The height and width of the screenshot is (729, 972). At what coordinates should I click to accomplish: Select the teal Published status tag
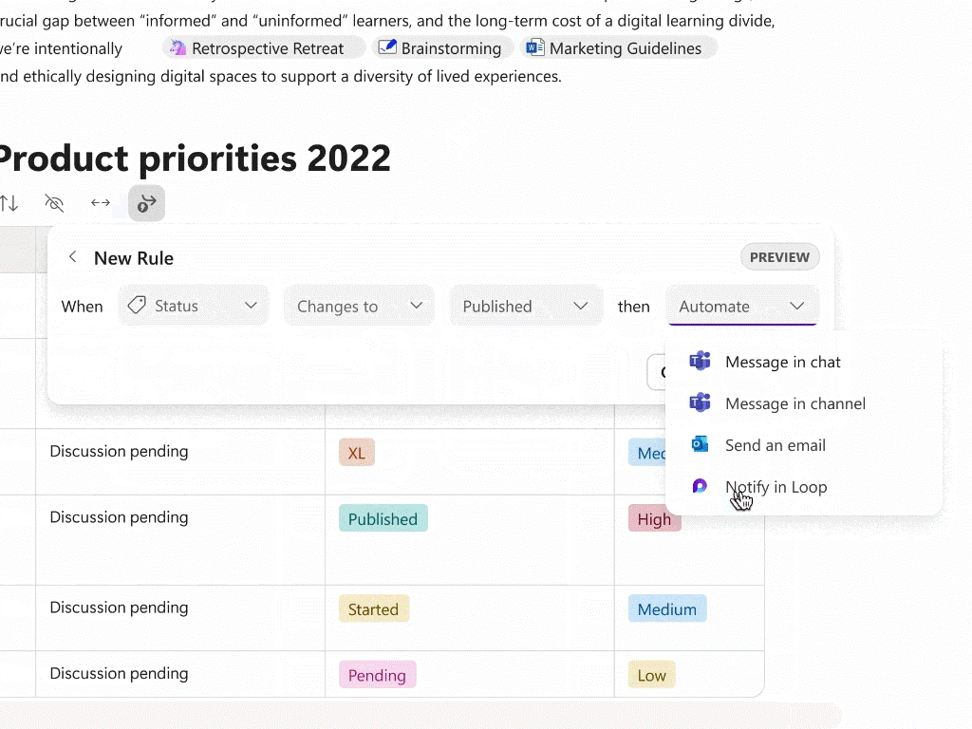pyautogui.click(x=383, y=518)
